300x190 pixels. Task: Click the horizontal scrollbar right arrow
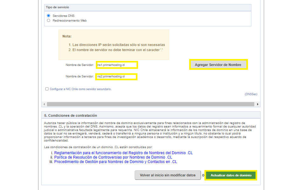pos(257,104)
